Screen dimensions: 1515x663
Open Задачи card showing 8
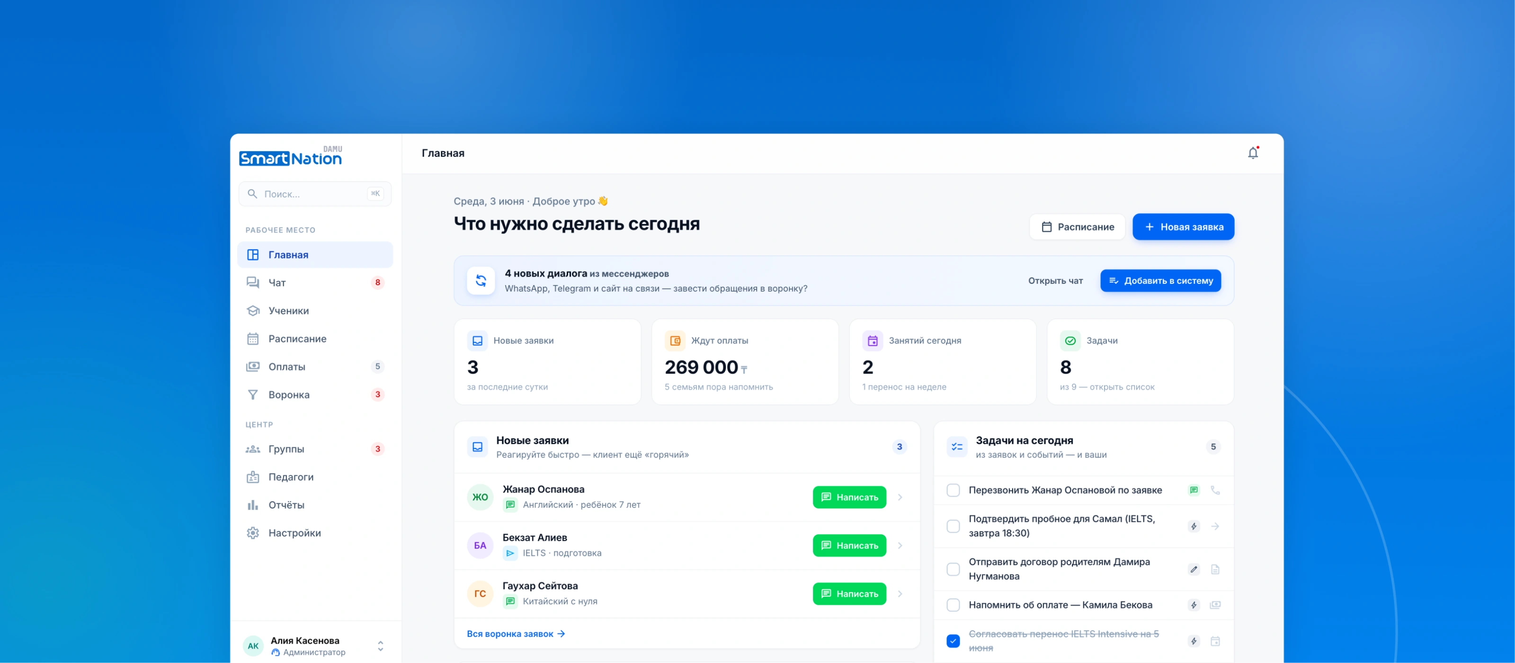(x=1140, y=362)
